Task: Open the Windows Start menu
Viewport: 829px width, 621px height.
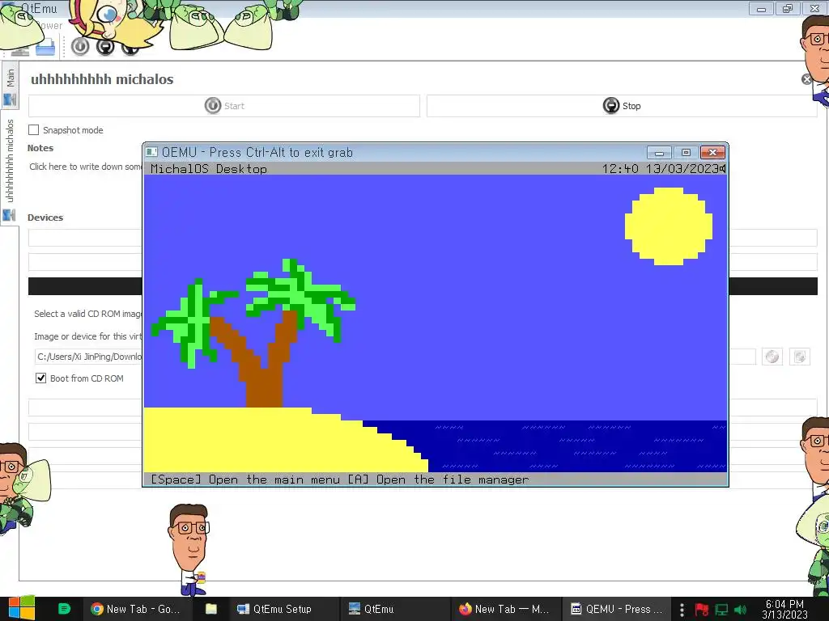Action: pyautogui.click(x=22, y=609)
